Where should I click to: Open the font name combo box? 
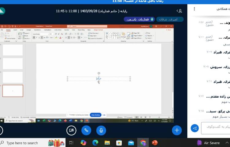(41, 34)
